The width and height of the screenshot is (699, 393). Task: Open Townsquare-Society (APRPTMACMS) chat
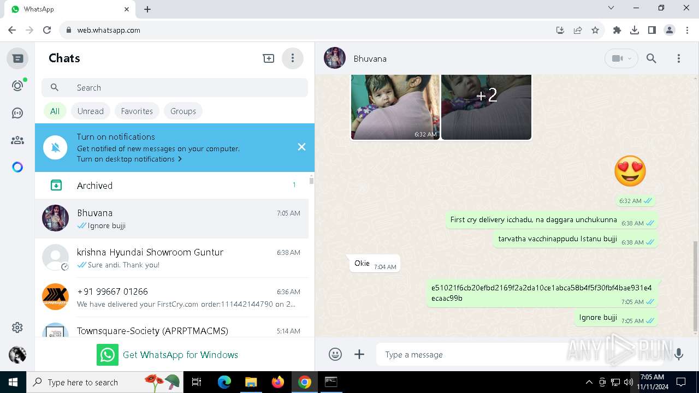[x=171, y=327]
